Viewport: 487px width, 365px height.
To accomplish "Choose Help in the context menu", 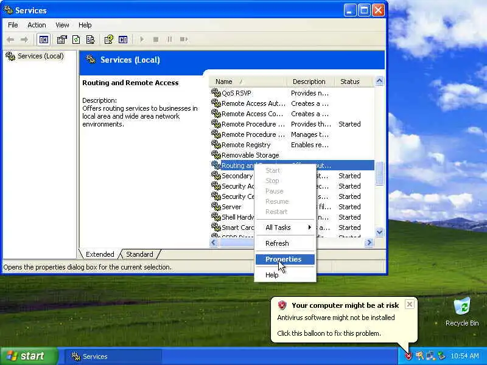I will (x=285, y=275).
